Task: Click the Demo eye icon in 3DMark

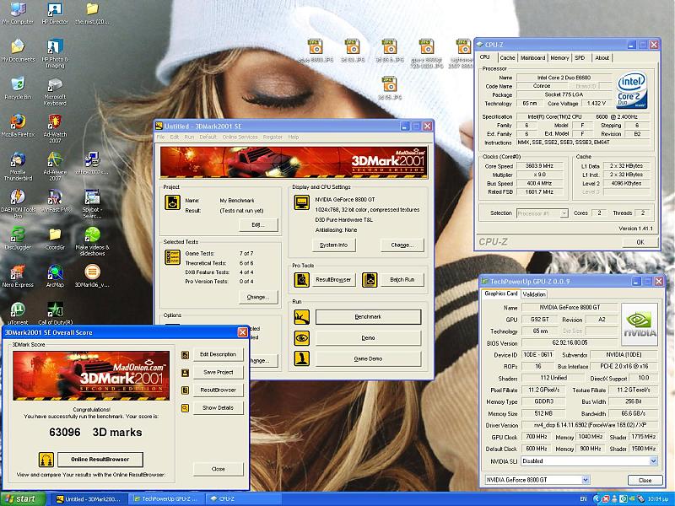Action: tap(301, 338)
